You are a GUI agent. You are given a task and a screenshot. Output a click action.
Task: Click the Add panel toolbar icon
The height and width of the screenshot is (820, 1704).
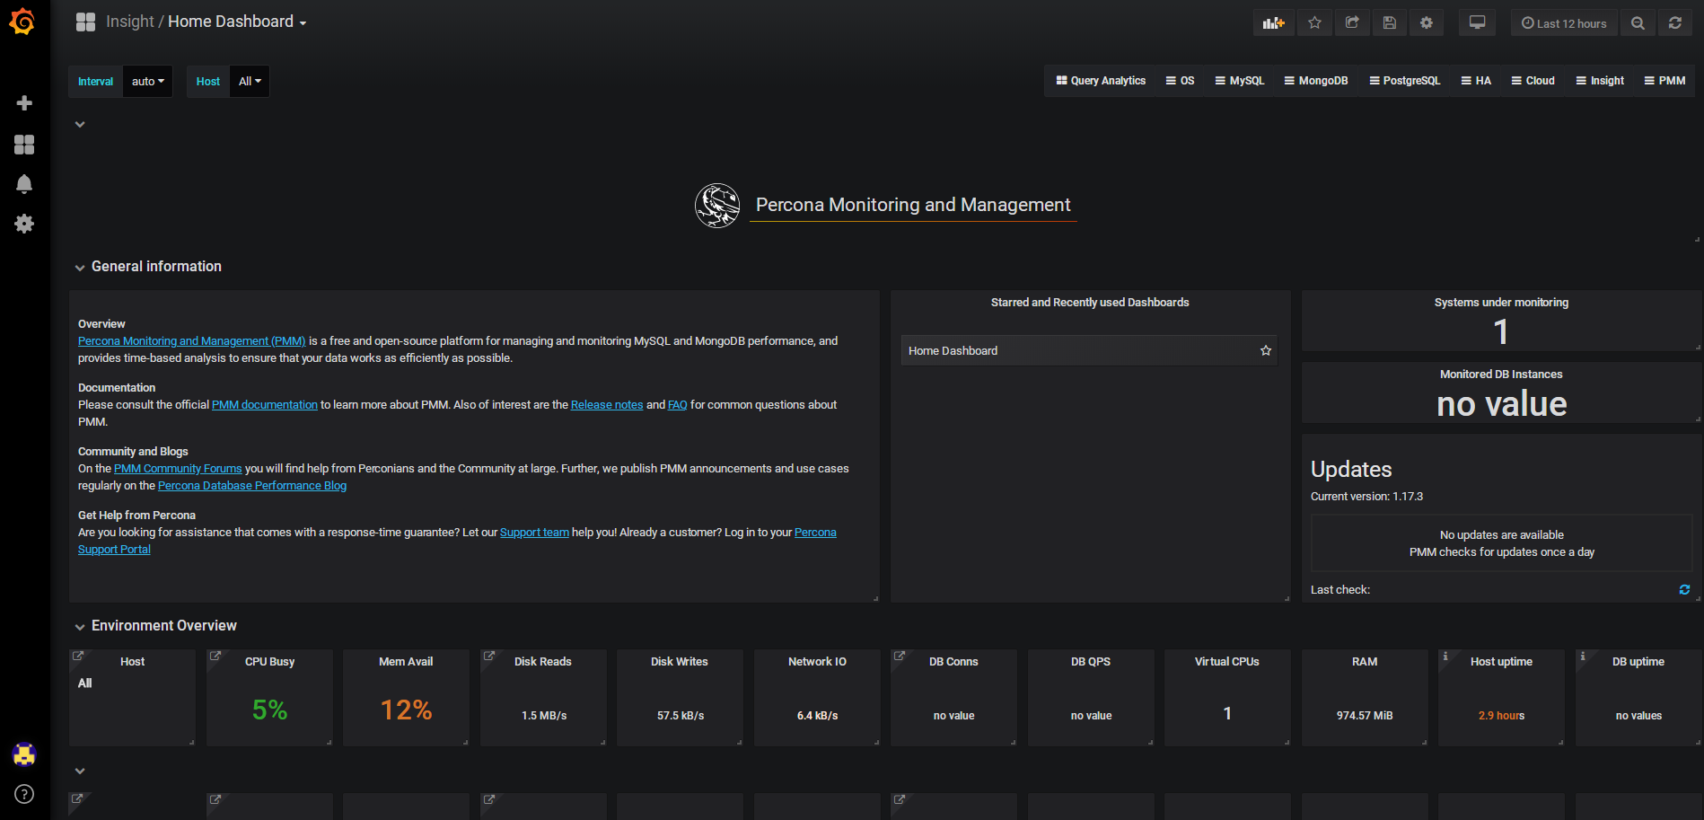pyautogui.click(x=1273, y=23)
